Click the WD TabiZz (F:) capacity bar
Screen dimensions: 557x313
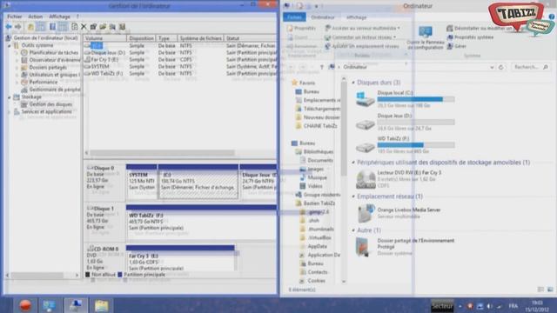[x=416, y=145]
